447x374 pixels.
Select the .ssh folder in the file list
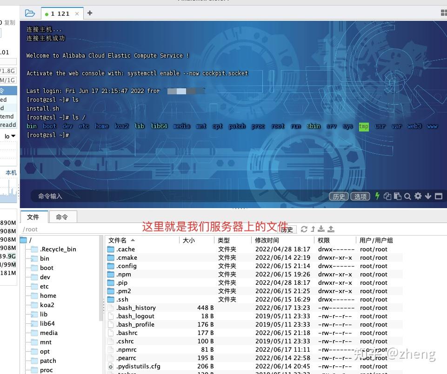pos(123,299)
